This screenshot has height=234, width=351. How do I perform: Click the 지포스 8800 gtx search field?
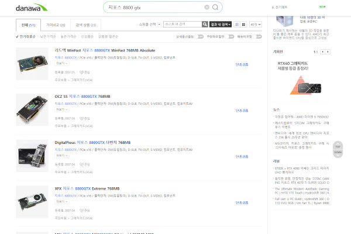[x=156, y=8]
